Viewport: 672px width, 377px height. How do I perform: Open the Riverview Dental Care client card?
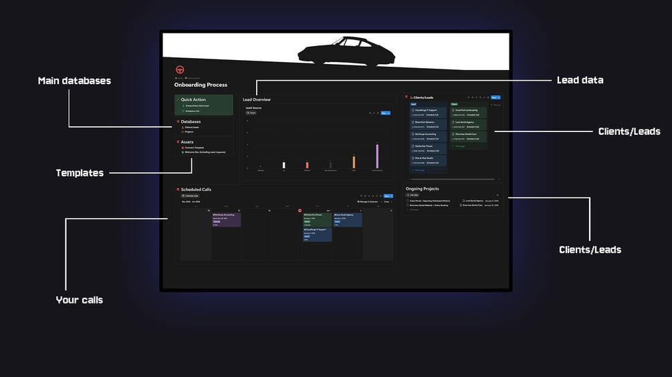468,136
